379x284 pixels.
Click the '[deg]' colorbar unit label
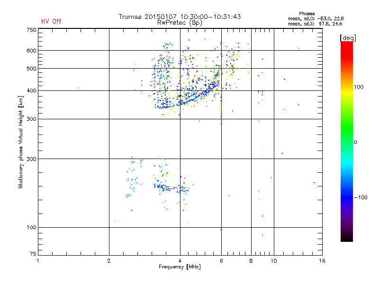click(x=348, y=38)
